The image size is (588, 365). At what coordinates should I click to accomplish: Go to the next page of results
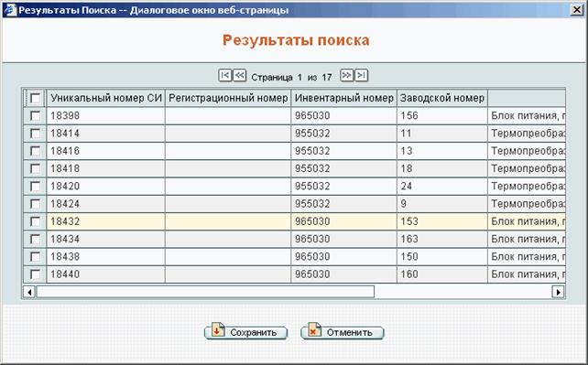(346, 75)
